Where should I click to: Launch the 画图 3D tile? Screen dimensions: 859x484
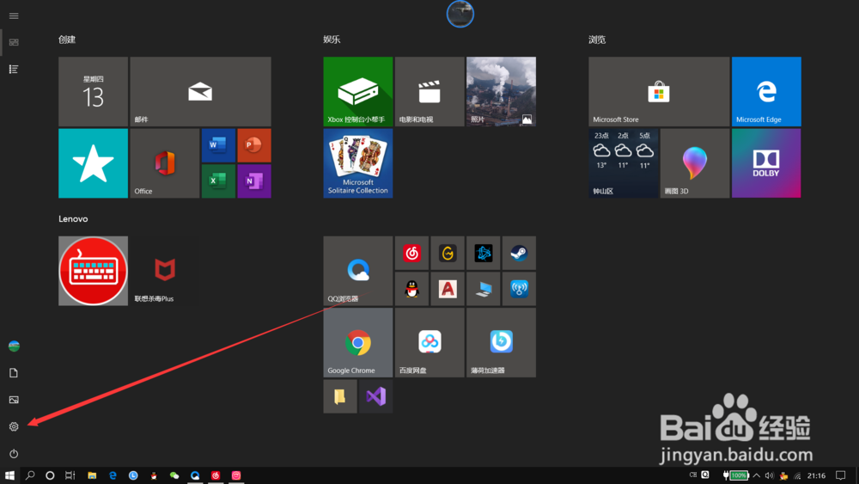tap(695, 163)
